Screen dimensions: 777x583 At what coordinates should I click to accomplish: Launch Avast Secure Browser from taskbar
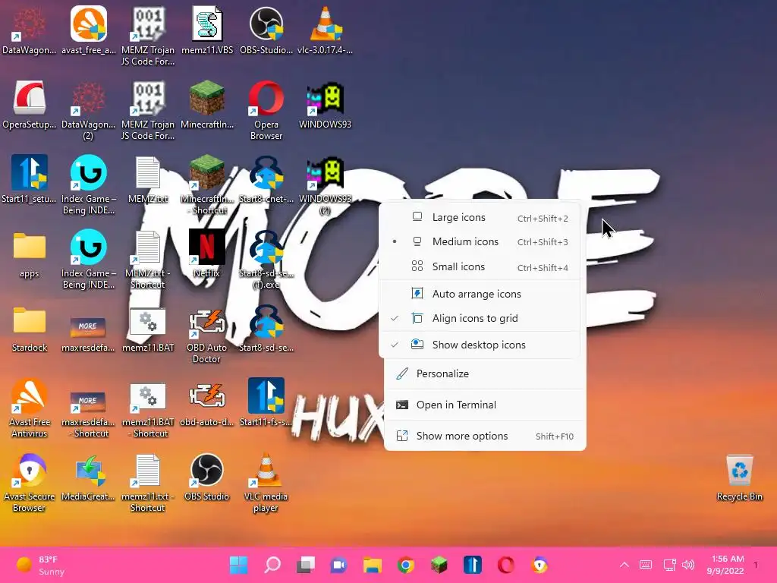point(539,565)
